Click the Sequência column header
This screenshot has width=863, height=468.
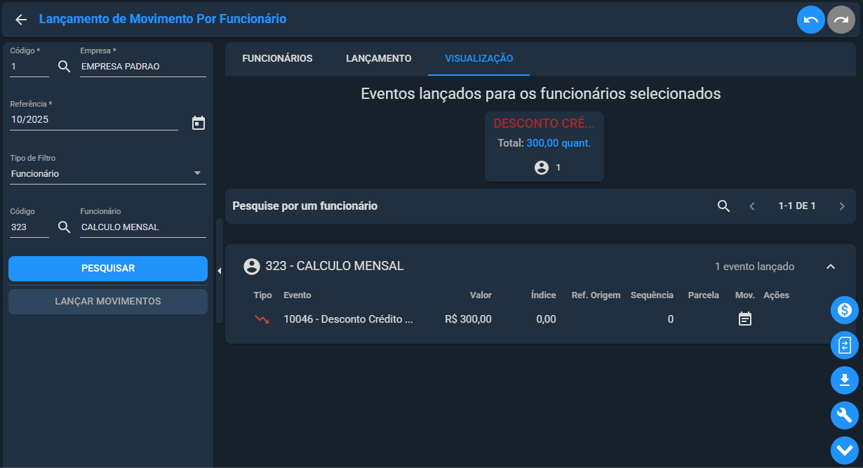(x=652, y=295)
